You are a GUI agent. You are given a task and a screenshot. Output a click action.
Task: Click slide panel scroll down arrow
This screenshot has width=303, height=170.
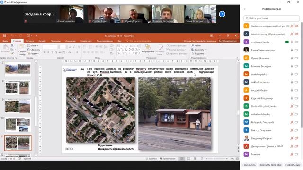(x=36, y=155)
